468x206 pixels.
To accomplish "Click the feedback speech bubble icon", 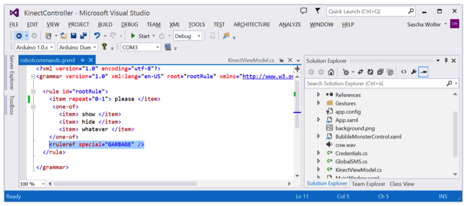I will [x=303, y=11].
